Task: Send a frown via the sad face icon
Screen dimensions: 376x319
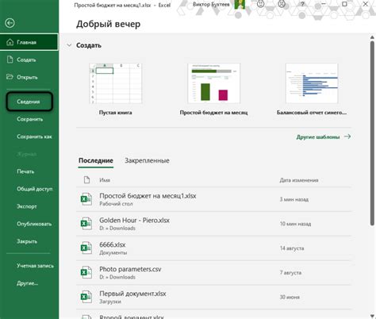Action: (x=282, y=4)
